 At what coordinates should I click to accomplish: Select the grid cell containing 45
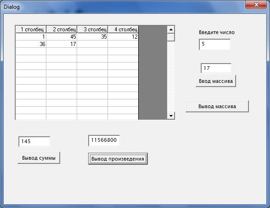tap(62, 37)
